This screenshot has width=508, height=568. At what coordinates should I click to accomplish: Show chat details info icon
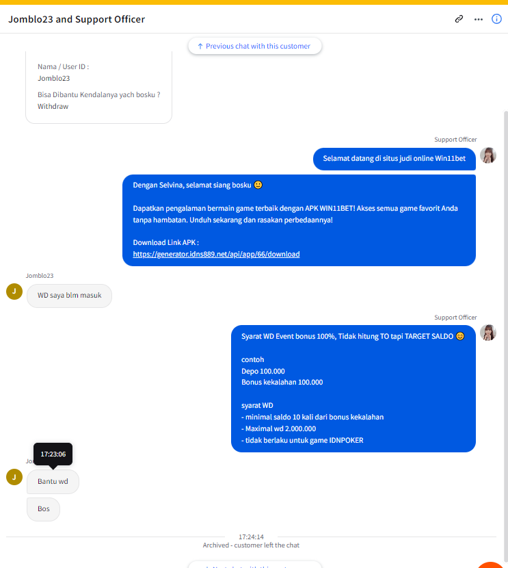(x=496, y=19)
